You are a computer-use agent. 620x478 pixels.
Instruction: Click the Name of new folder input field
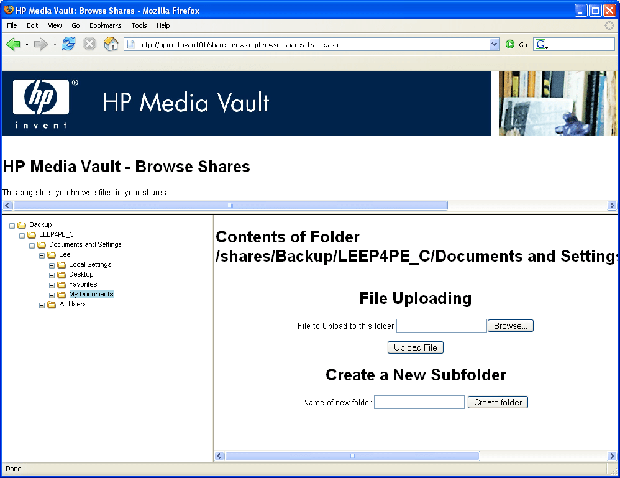419,402
